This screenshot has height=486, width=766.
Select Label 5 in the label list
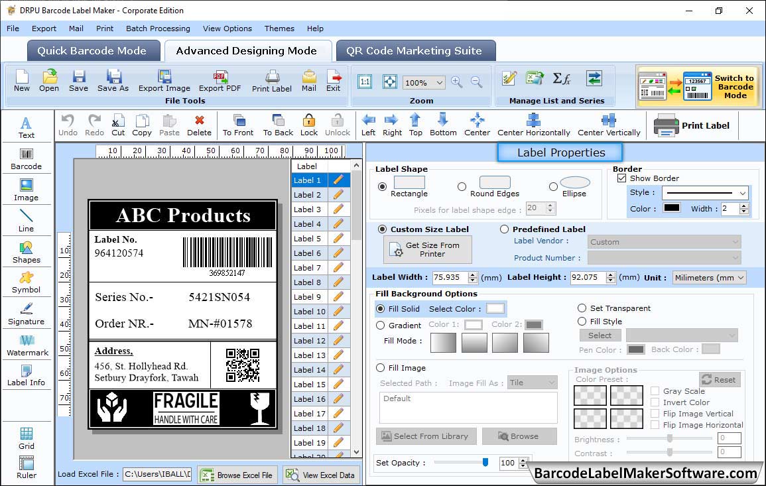(320, 239)
